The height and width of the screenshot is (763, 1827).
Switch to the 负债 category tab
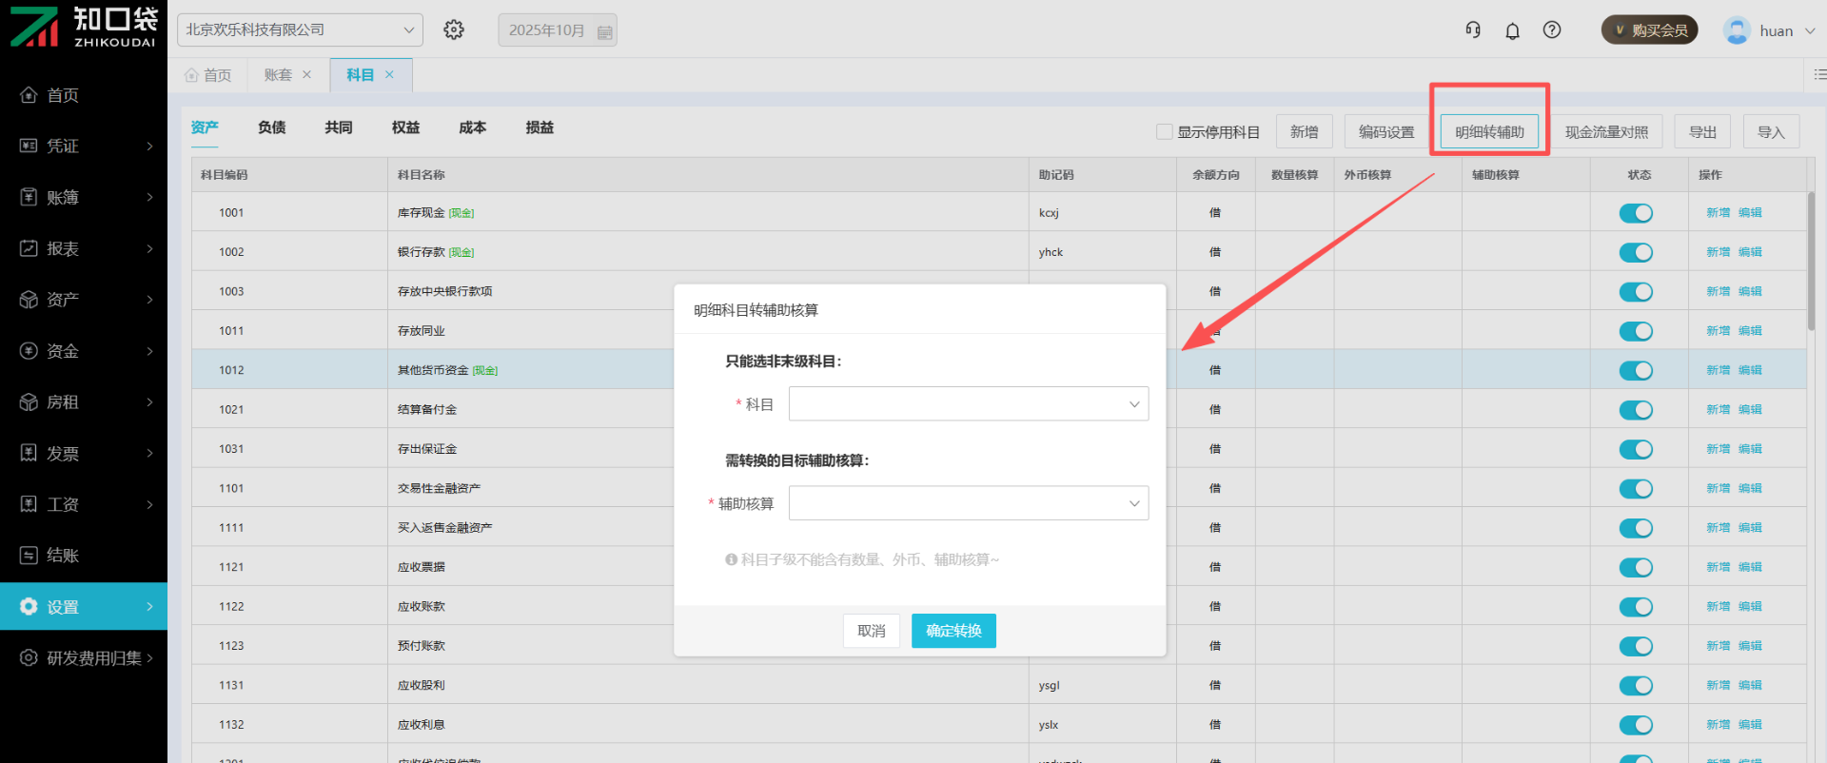pyautogui.click(x=271, y=127)
